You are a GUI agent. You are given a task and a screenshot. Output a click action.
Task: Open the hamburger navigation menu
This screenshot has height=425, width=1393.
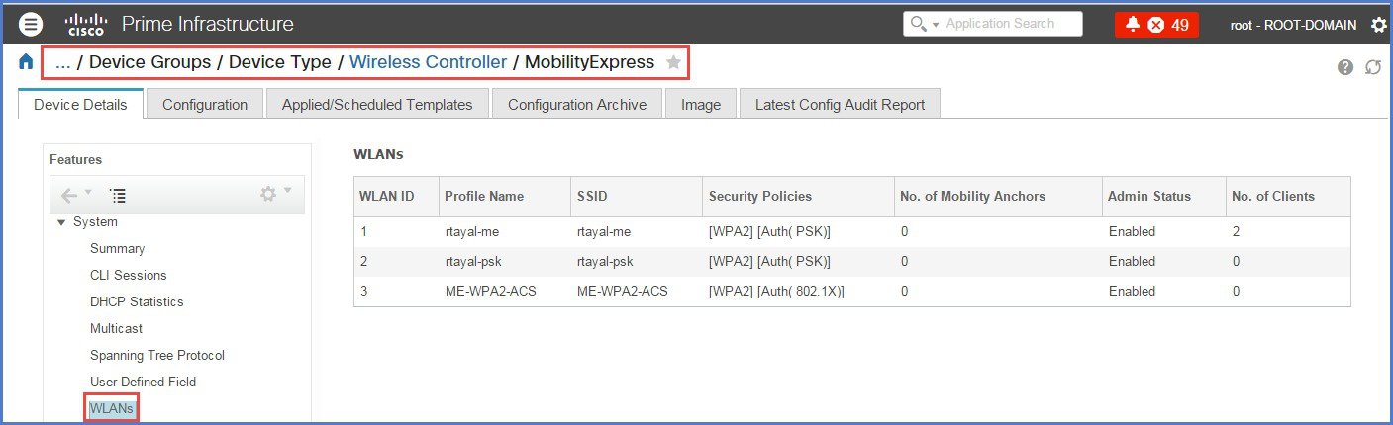(x=31, y=24)
